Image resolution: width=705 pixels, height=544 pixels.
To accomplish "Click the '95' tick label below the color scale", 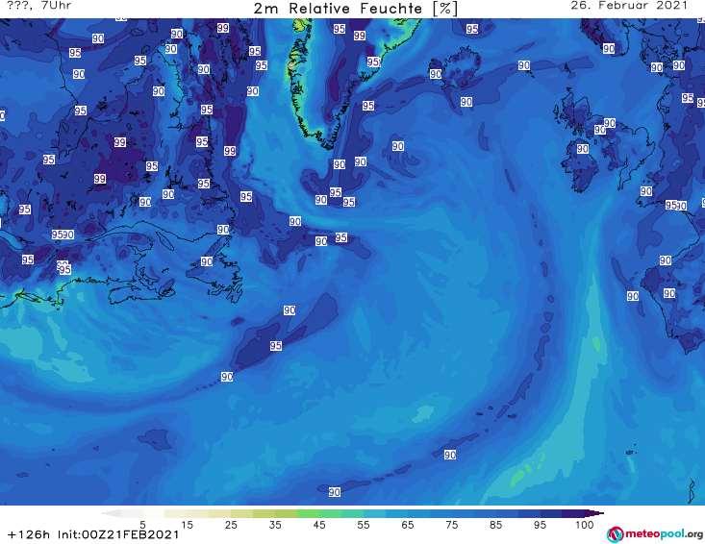I will (540, 525).
